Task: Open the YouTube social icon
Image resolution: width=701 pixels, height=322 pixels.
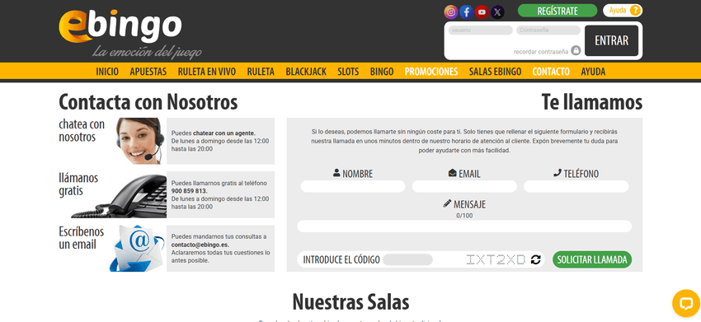Action: coord(482,12)
